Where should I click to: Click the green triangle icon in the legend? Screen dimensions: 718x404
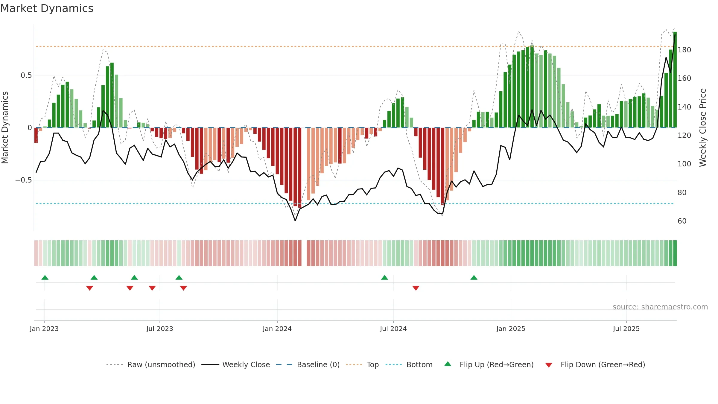click(448, 364)
